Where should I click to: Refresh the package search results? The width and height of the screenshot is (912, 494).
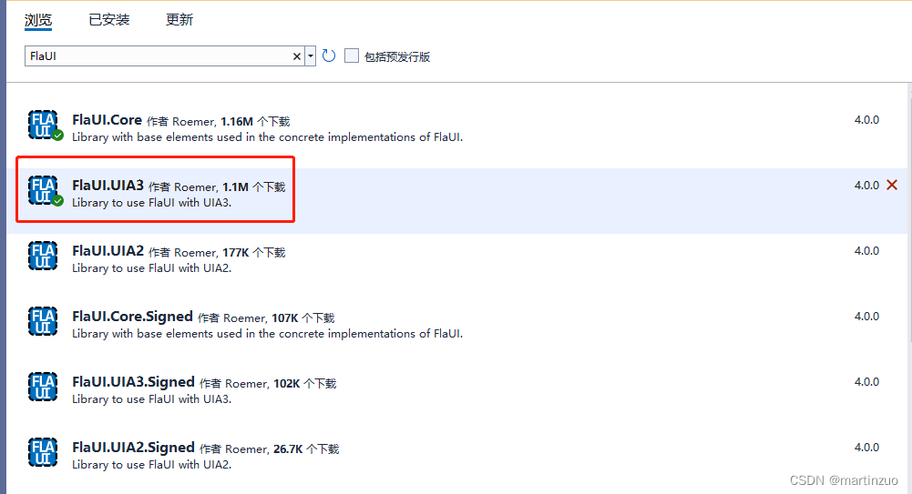[x=329, y=55]
